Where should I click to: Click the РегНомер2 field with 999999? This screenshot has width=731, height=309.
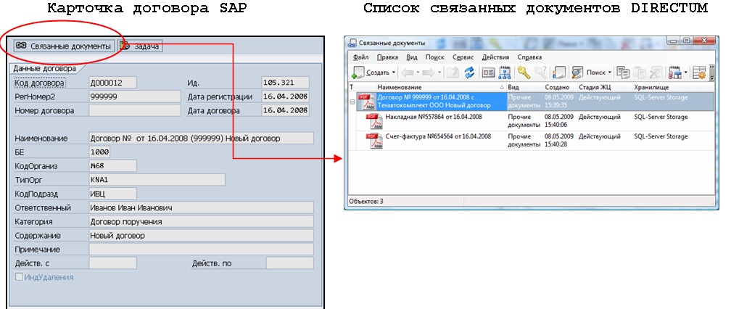(134, 96)
